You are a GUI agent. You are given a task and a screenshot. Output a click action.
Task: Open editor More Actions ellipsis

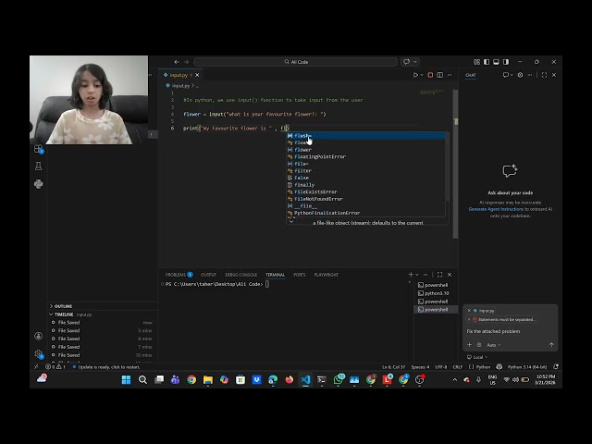click(x=450, y=75)
